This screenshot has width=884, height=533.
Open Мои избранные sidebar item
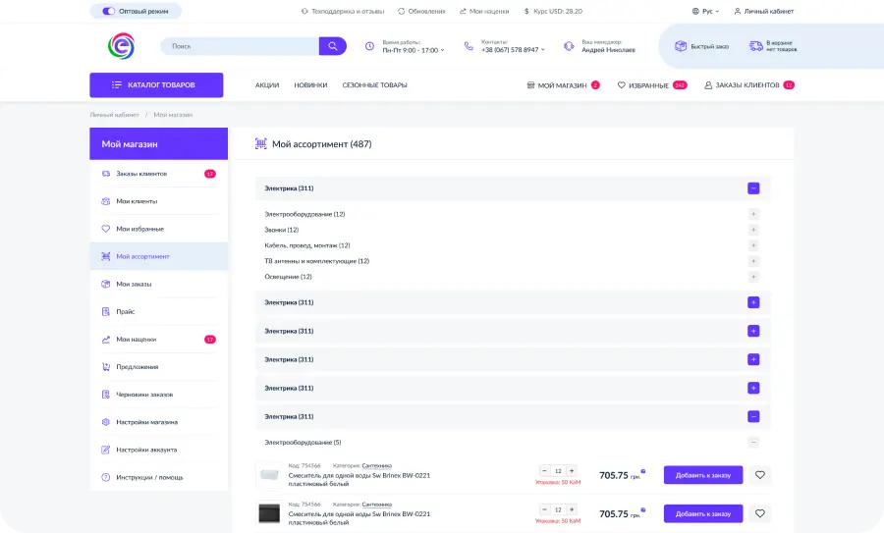(159, 229)
